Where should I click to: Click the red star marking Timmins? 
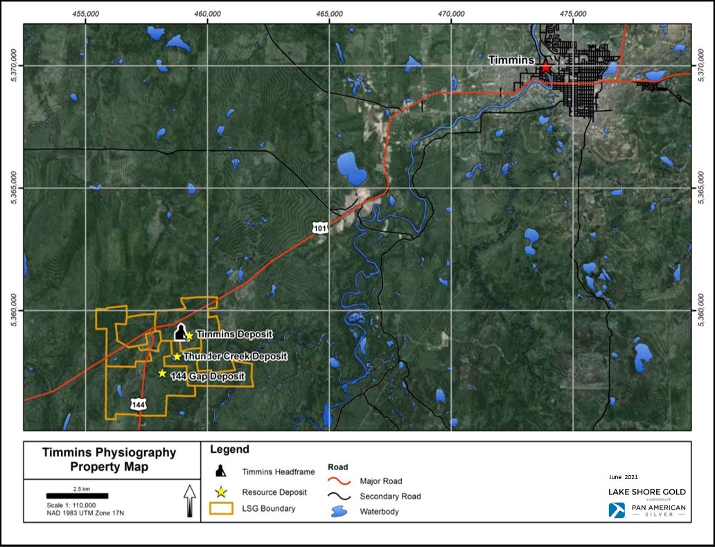tap(545, 67)
